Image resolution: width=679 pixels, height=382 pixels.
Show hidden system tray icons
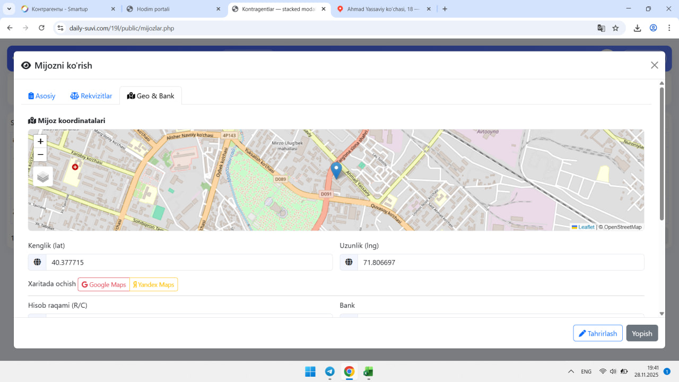point(571,371)
